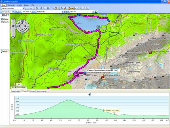Click the Neu route button
Screen dimensions: 170x128
tap(71, 8)
